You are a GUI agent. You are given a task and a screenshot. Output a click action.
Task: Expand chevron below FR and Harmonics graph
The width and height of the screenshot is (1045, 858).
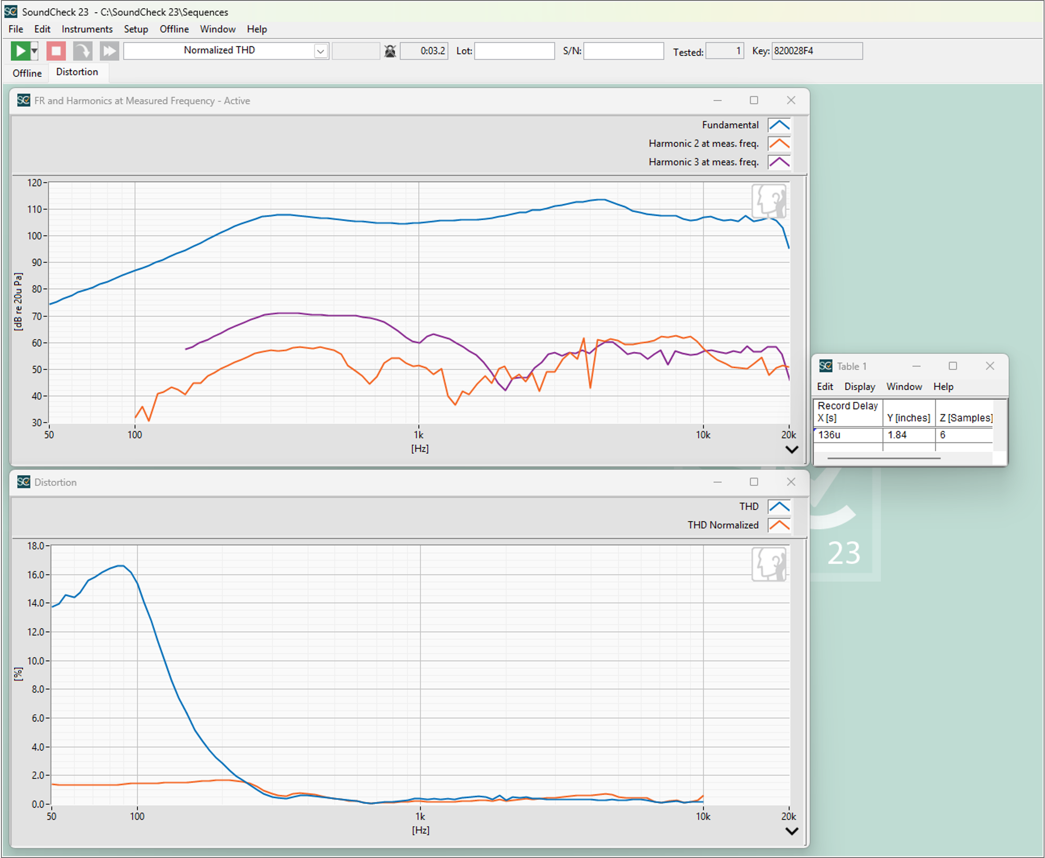(792, 450)
